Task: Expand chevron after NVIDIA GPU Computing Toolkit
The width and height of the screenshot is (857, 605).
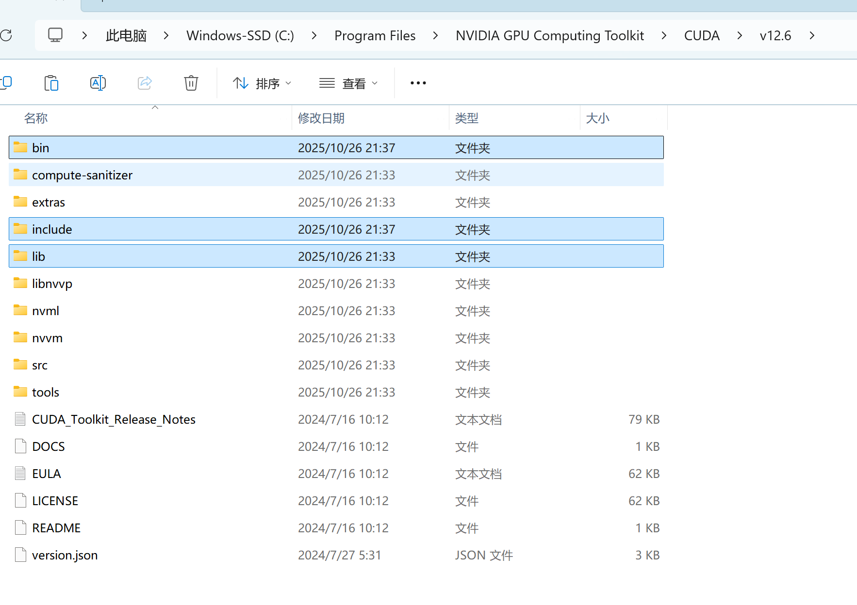Action: point(664,35)
